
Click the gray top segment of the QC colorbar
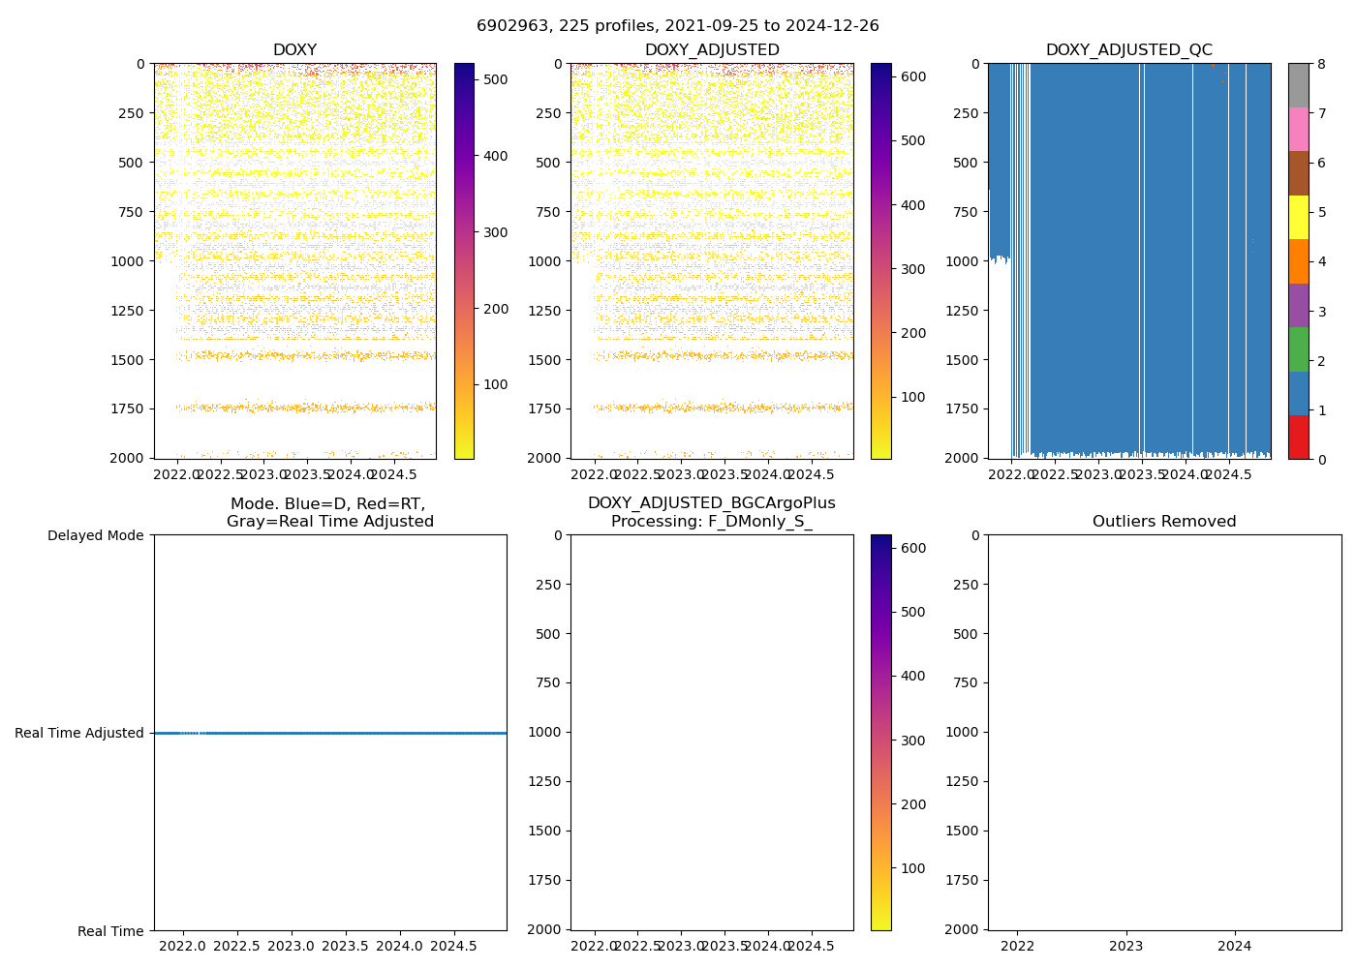(1298, 85)
